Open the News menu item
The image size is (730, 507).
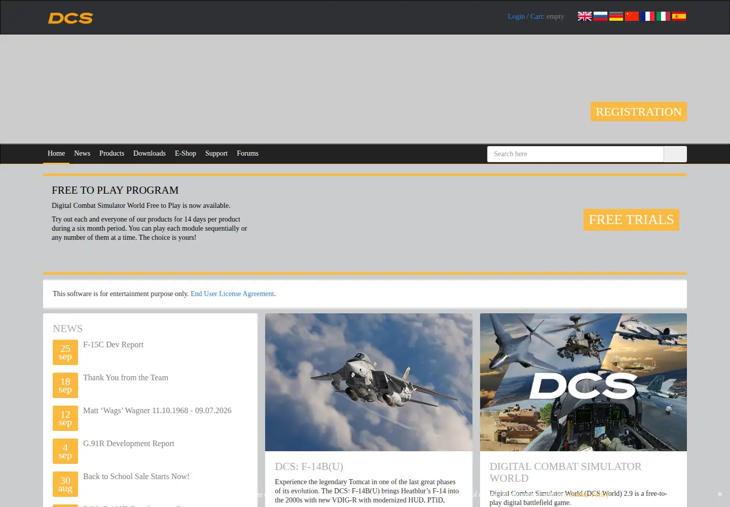82,153
